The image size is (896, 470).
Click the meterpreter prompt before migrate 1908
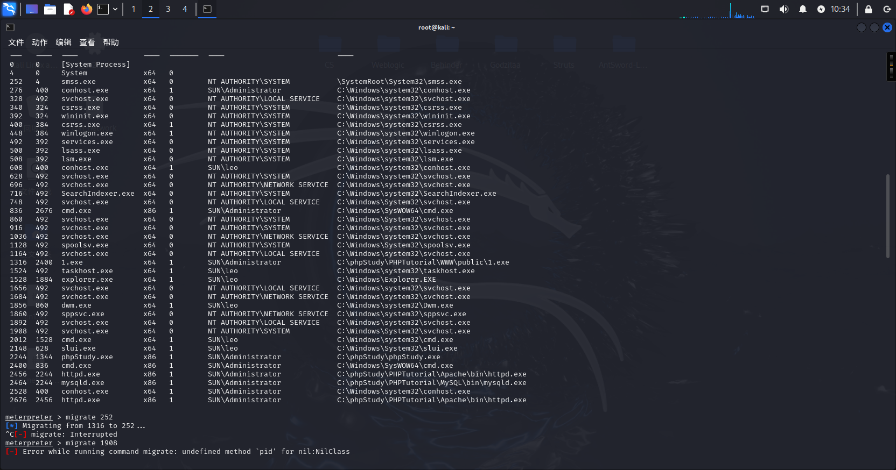pos(29,443)
